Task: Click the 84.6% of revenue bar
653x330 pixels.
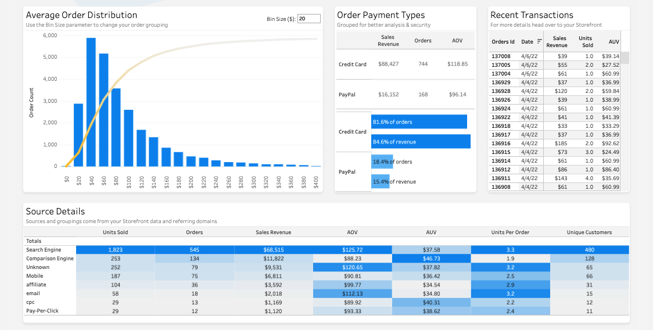Action: point(421,142)
